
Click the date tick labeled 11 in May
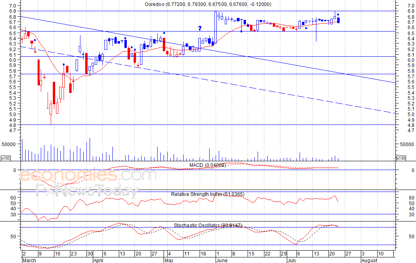click(187, 254)
